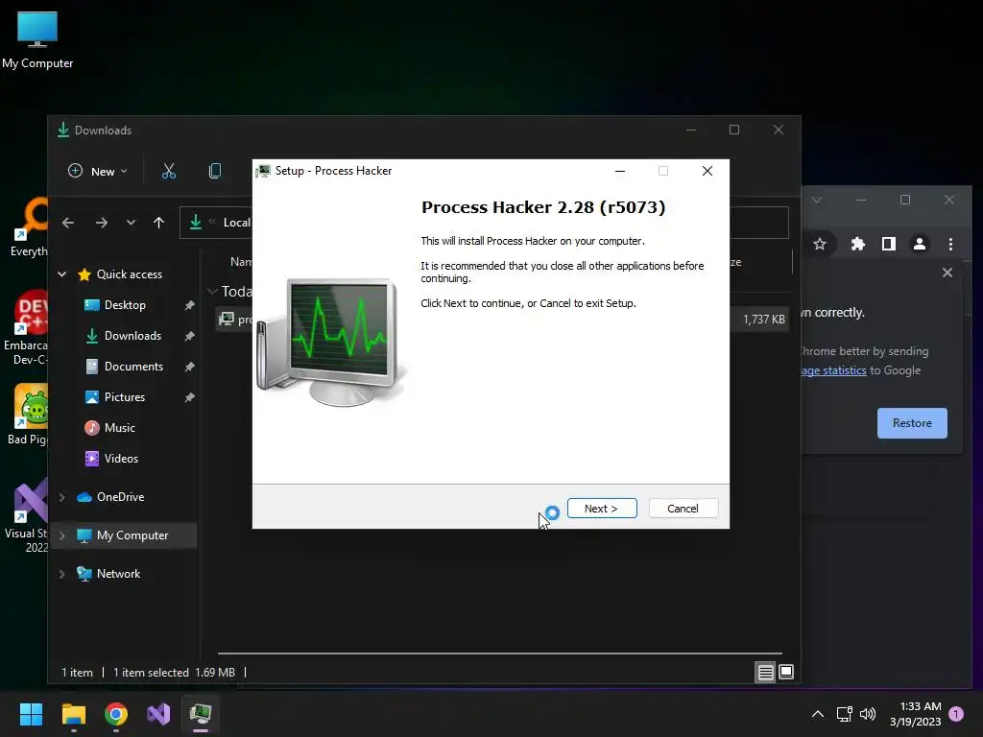The width and height of the screenshot is (983, 737).
Task: Cancel the Process Hacker setup
Action: [x=683, y=509]
